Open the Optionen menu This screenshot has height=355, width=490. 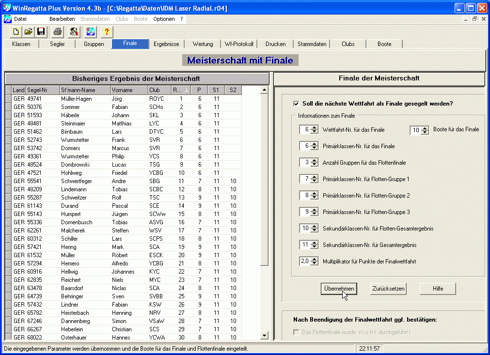point(164,19)
